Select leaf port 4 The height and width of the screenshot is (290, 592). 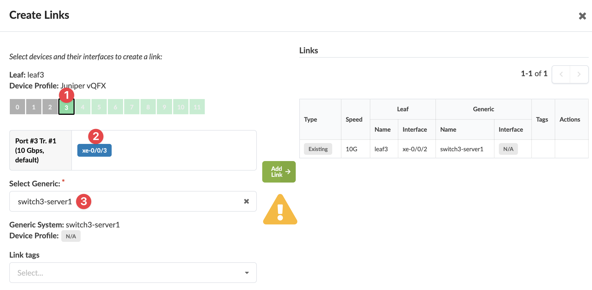coord(83,107)
